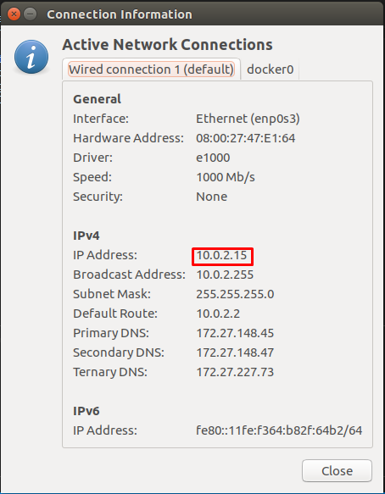This screenshot has height=494, width=385.
Task: Click the Ternary DNS value 172.27.227.73
Action: tap(235, 372)
